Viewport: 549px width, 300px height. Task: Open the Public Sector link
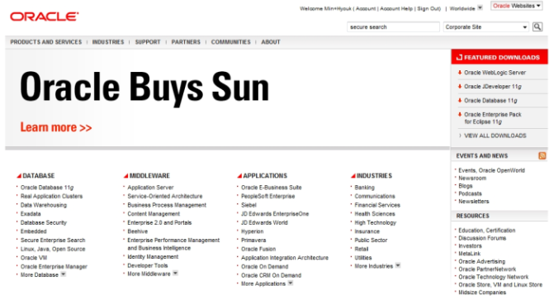[x=372, y=240]
